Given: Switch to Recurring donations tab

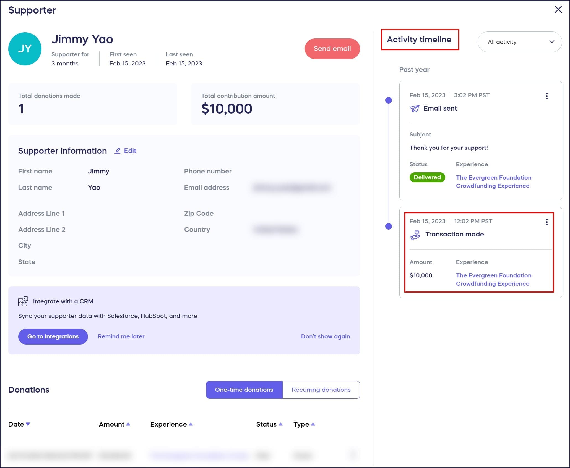Looking at the screenshot, I should [321, 390].
